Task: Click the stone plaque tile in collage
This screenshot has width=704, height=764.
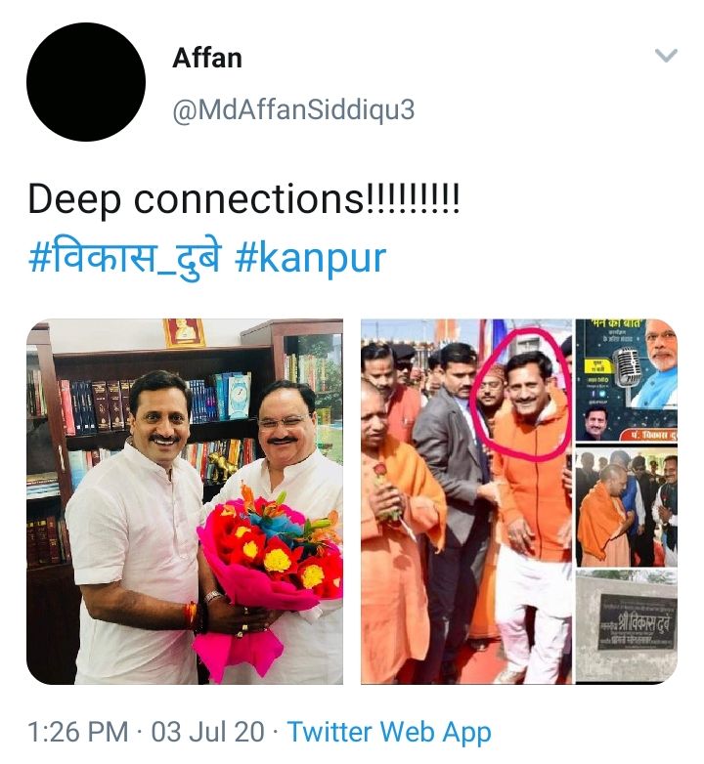Action: click(x=627, y=627)
